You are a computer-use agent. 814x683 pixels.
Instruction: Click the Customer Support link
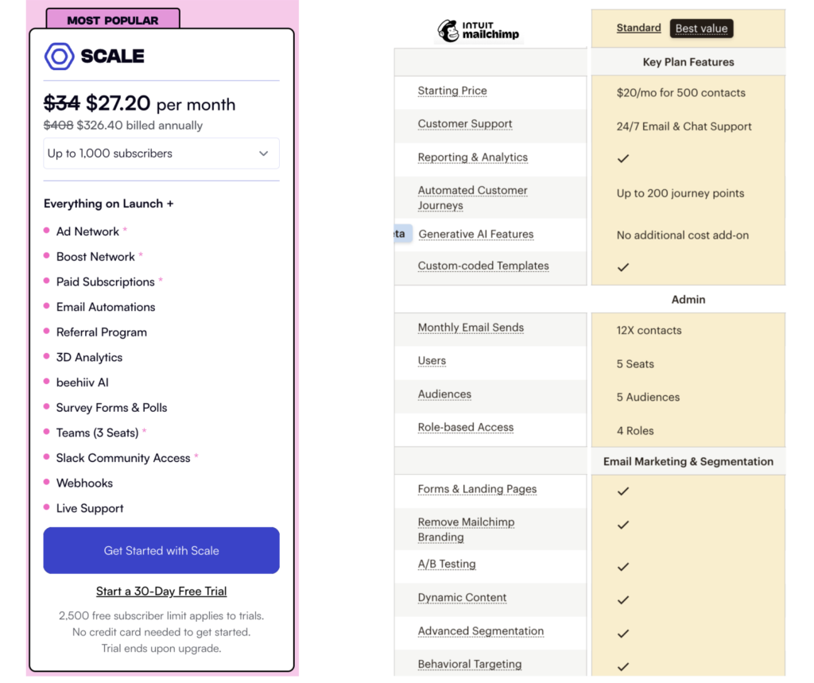465,124
